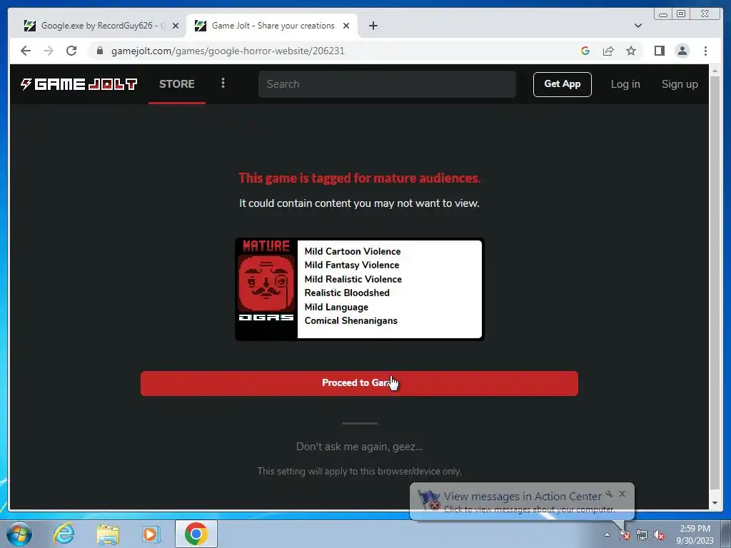The image size is (731, 548).
Task: Click the Get App button
Action: [563, 84]
